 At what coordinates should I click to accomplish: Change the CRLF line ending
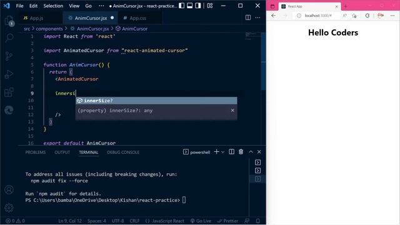(134, 221)
